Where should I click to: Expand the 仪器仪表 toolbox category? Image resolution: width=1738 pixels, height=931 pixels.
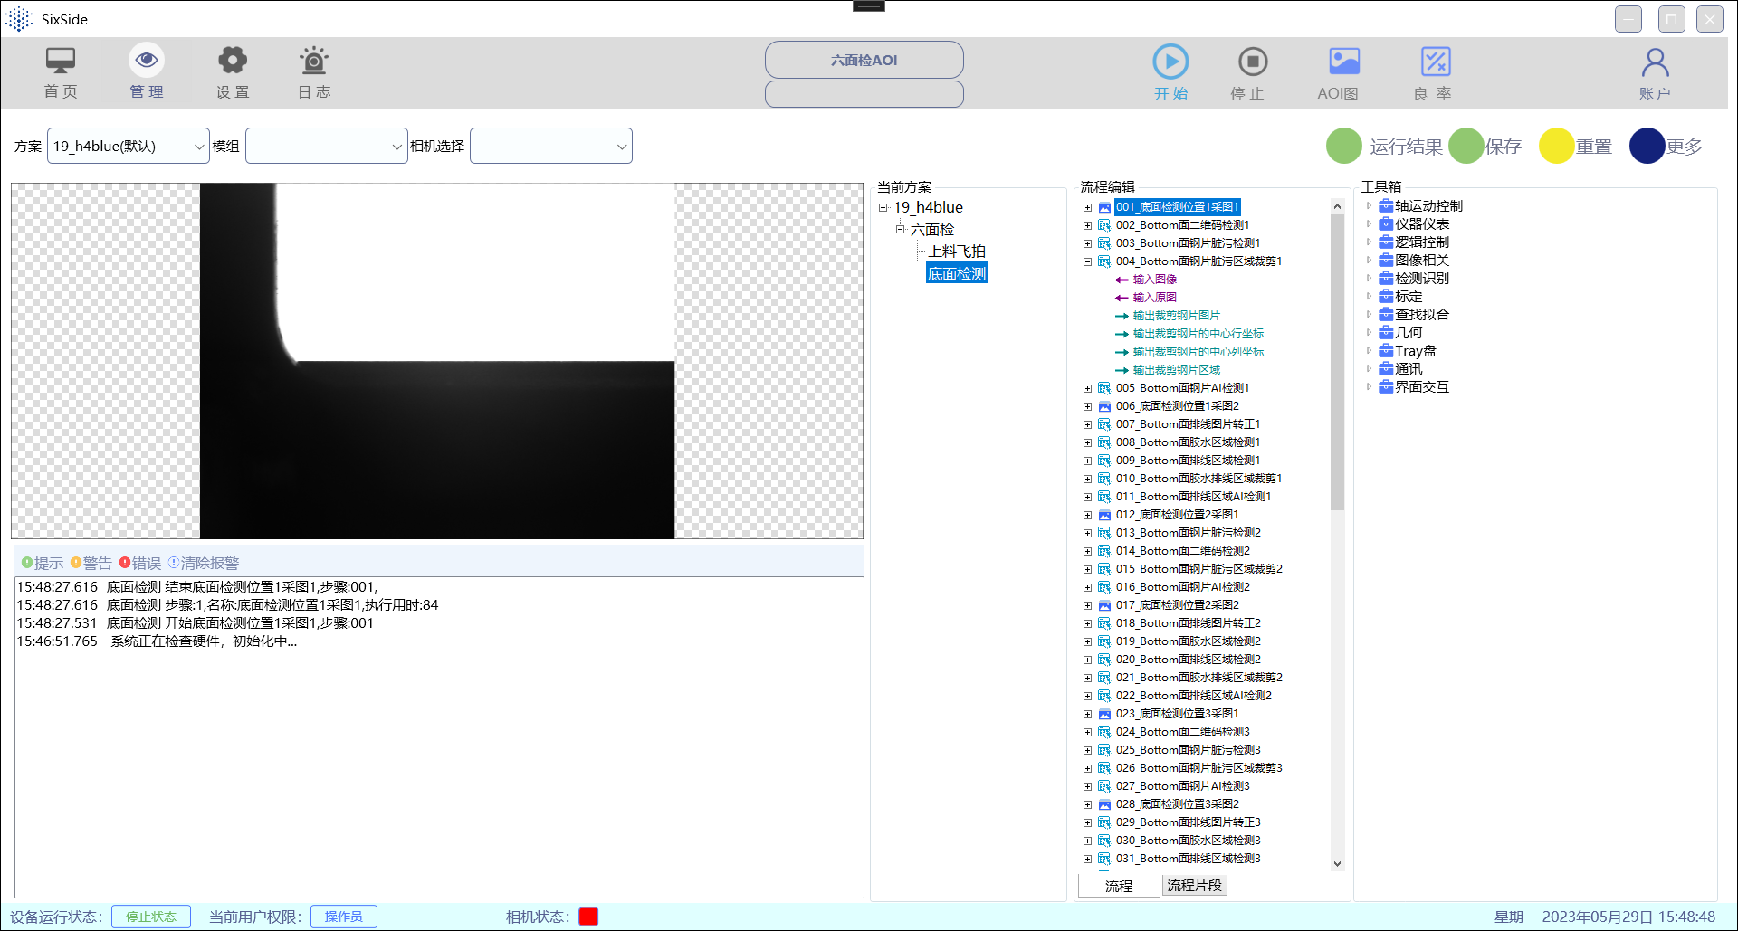[x=1369, y=224]
